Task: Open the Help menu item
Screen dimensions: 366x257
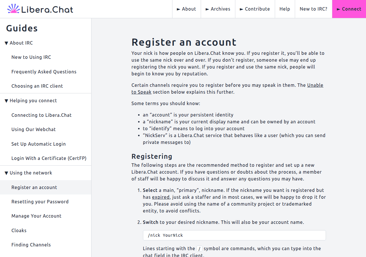Action: coord(285,9)
